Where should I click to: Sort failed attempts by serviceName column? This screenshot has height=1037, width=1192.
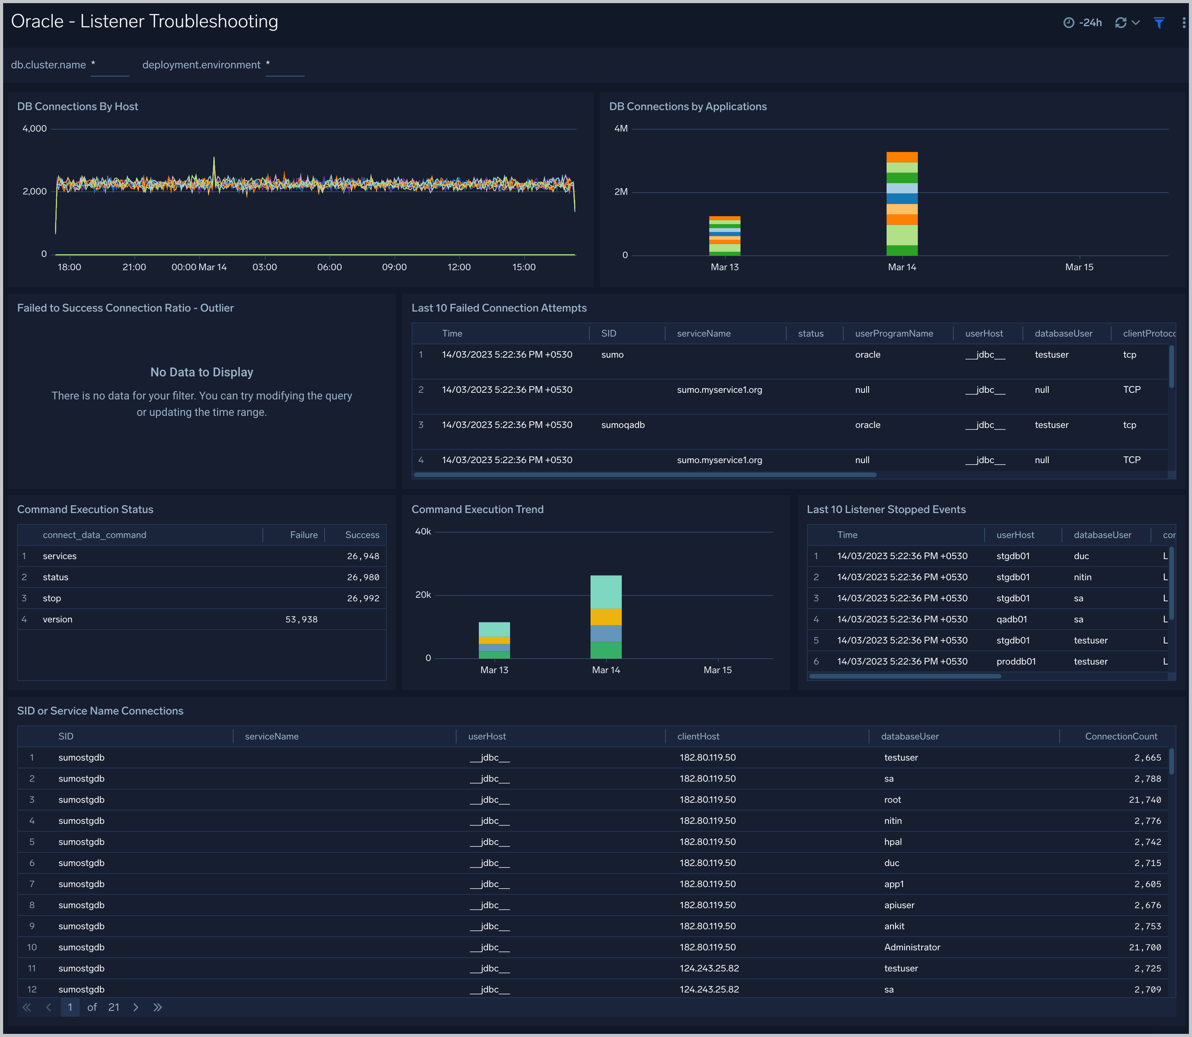703,334
